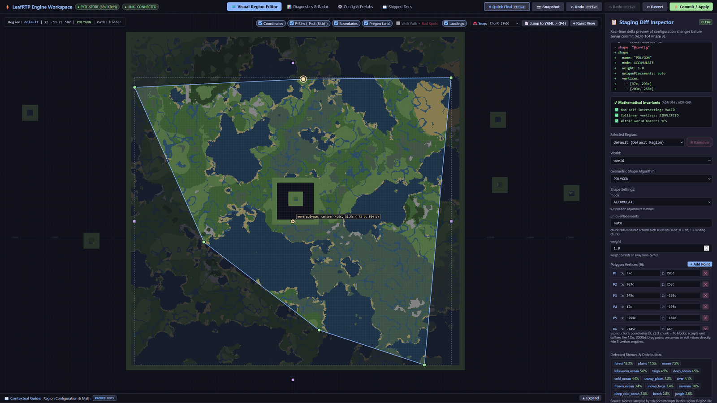Click the Undo button
The width and height of the screenshot is (717, 403).
[x=584, y=7]
